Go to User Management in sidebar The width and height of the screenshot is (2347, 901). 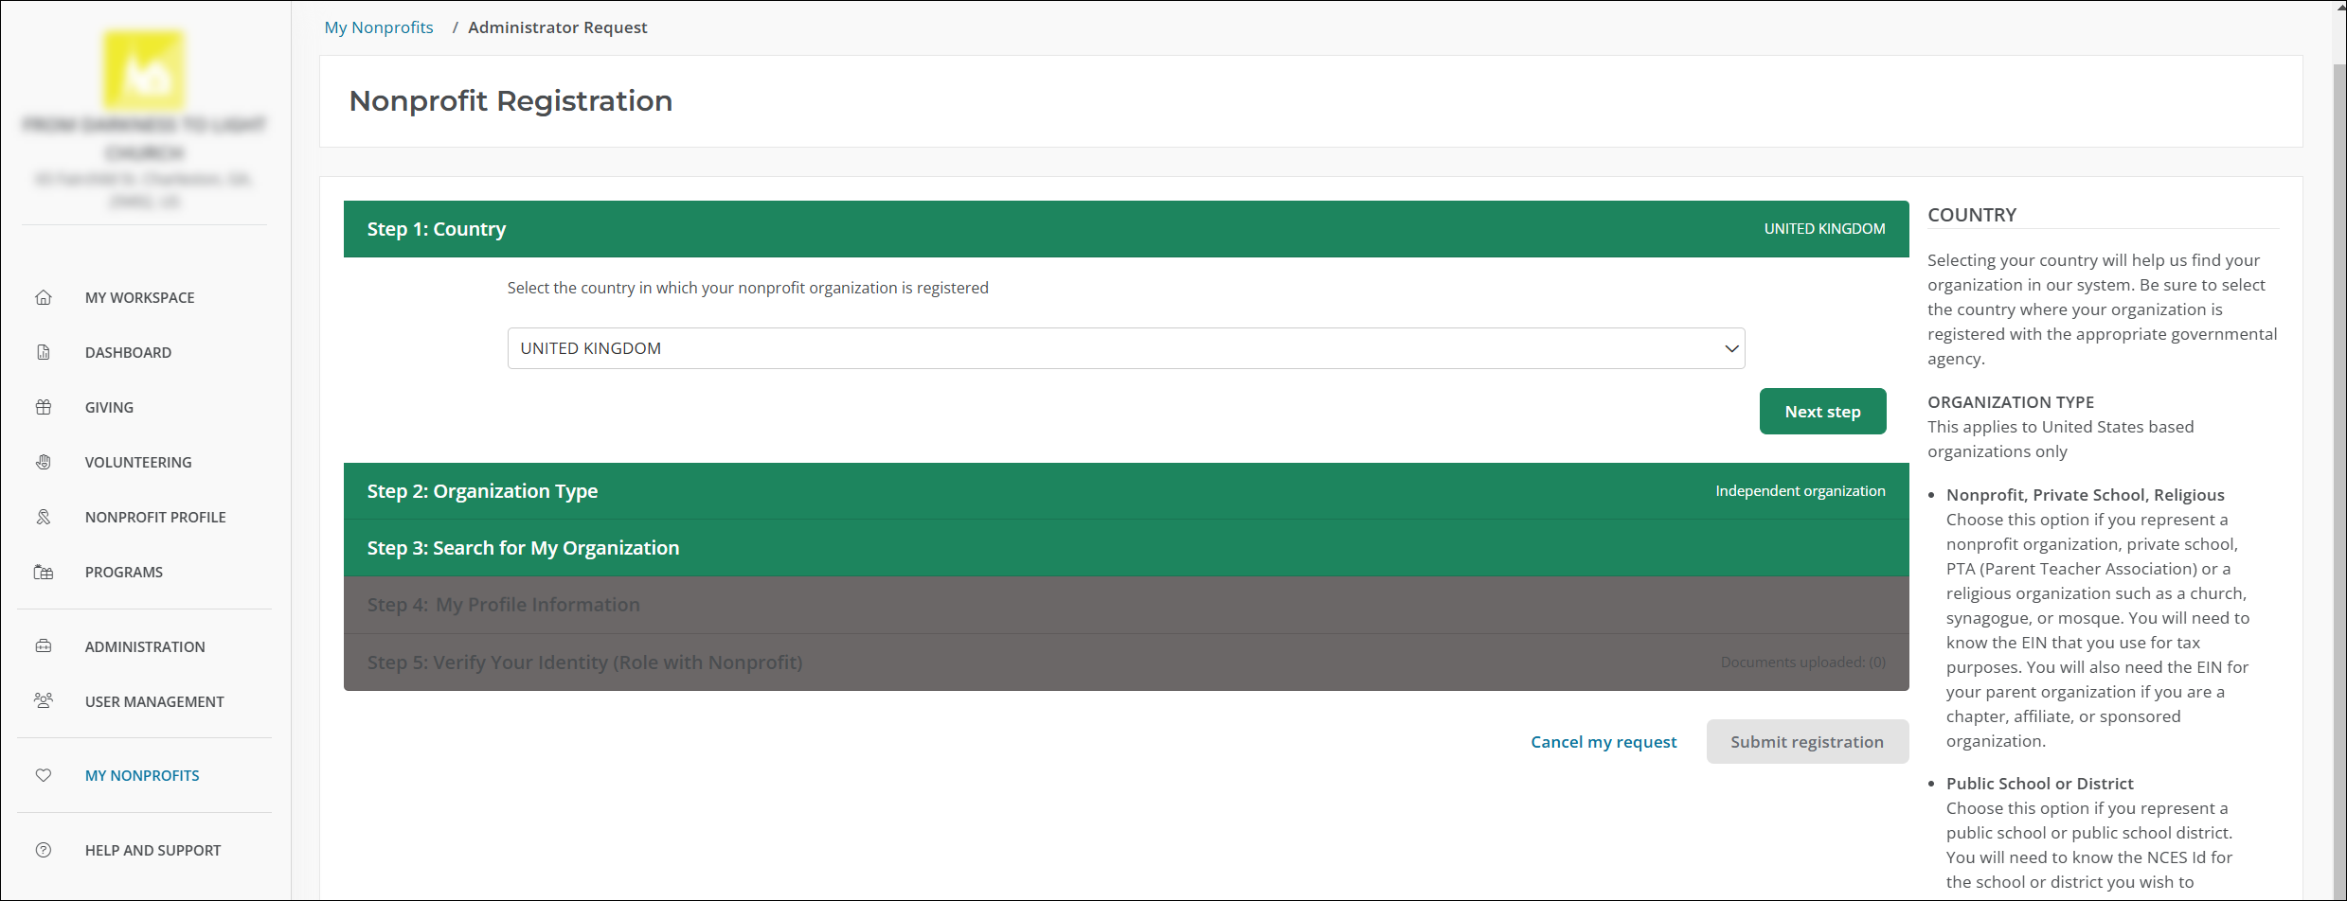pyautogui.click(x=154, y=701)
